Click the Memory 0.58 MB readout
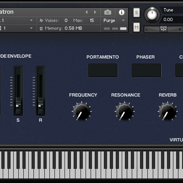Image resolution: width=183 pixels, height=183 pixels. pyautogui.click(x=73, y=28)
